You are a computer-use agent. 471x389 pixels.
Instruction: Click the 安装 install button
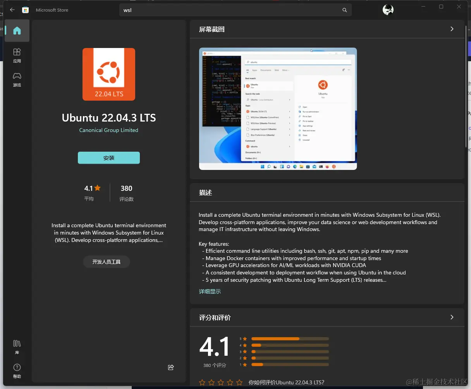pos(109,158)
